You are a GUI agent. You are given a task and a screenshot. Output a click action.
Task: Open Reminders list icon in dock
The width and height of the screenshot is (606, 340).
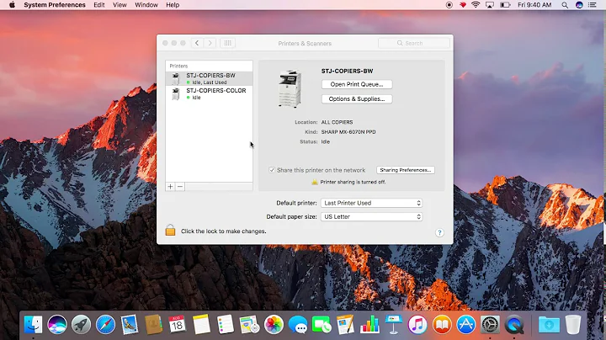(x=226, y=325)
